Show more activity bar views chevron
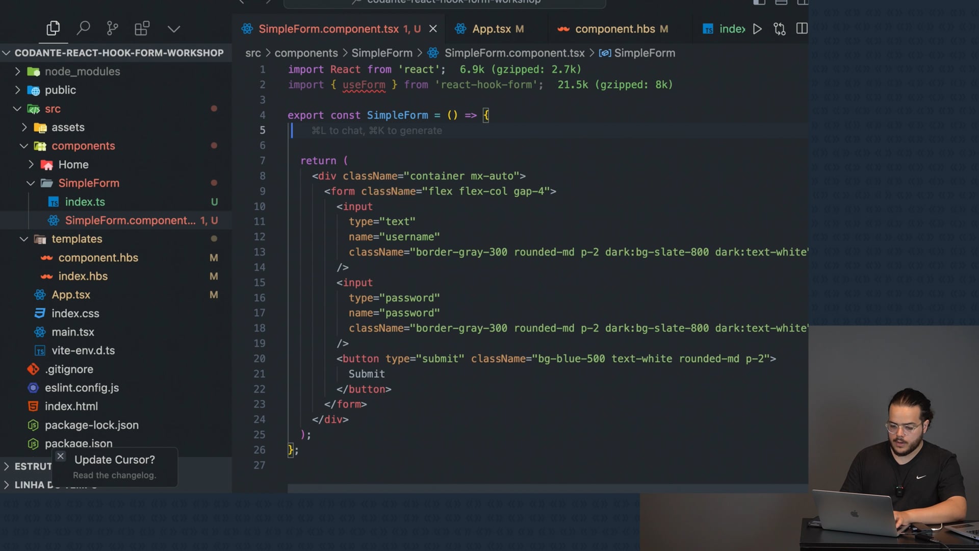Screen dimensions: 979x551 (x=173, y=29)
